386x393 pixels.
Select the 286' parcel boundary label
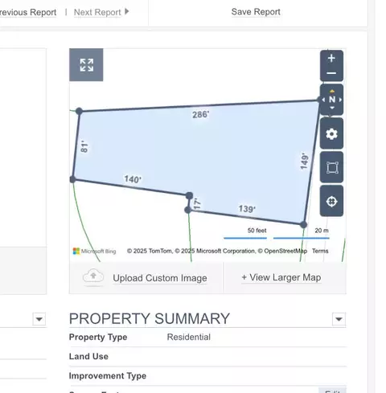pos(200,115)
